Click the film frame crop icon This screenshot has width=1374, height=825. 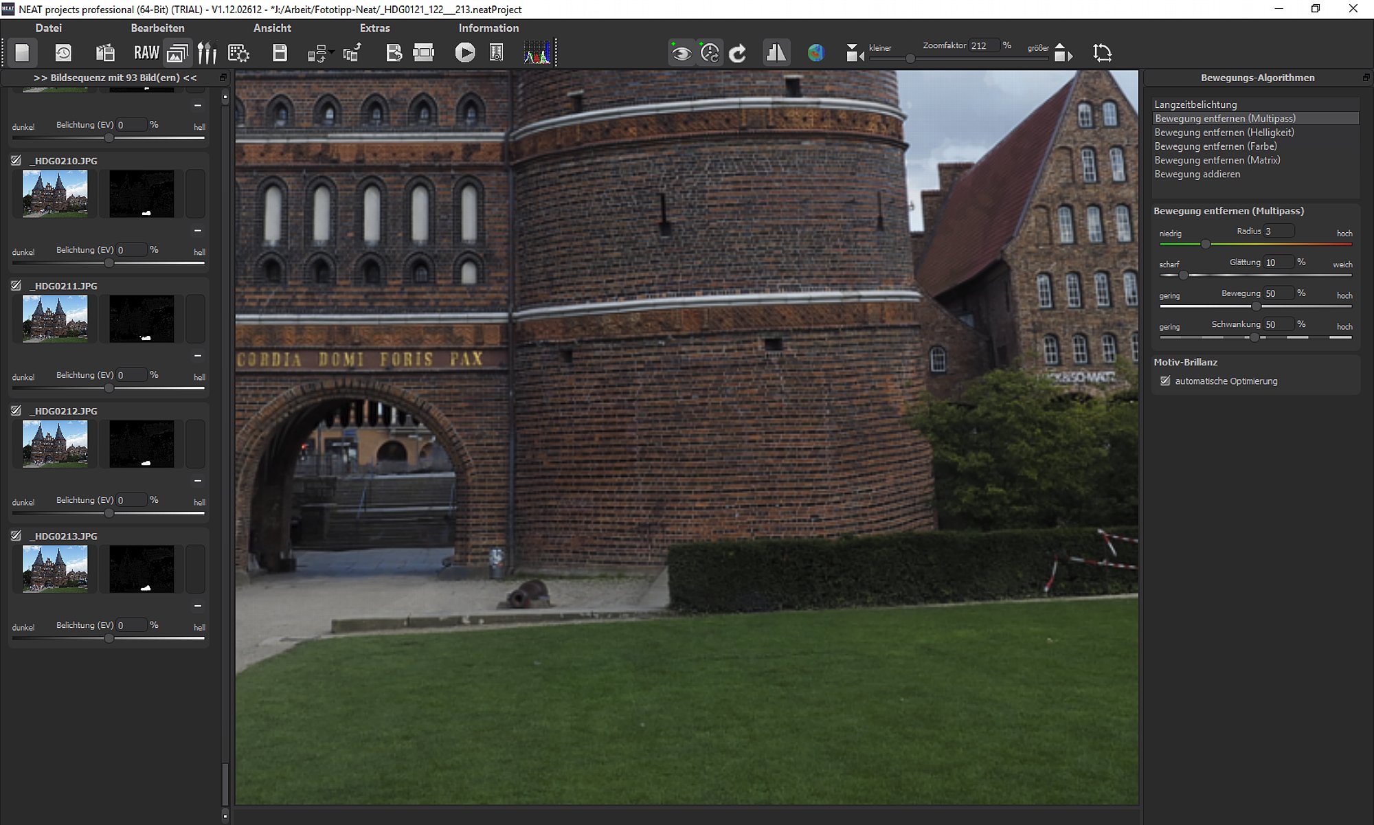click(x=424, y=53)
